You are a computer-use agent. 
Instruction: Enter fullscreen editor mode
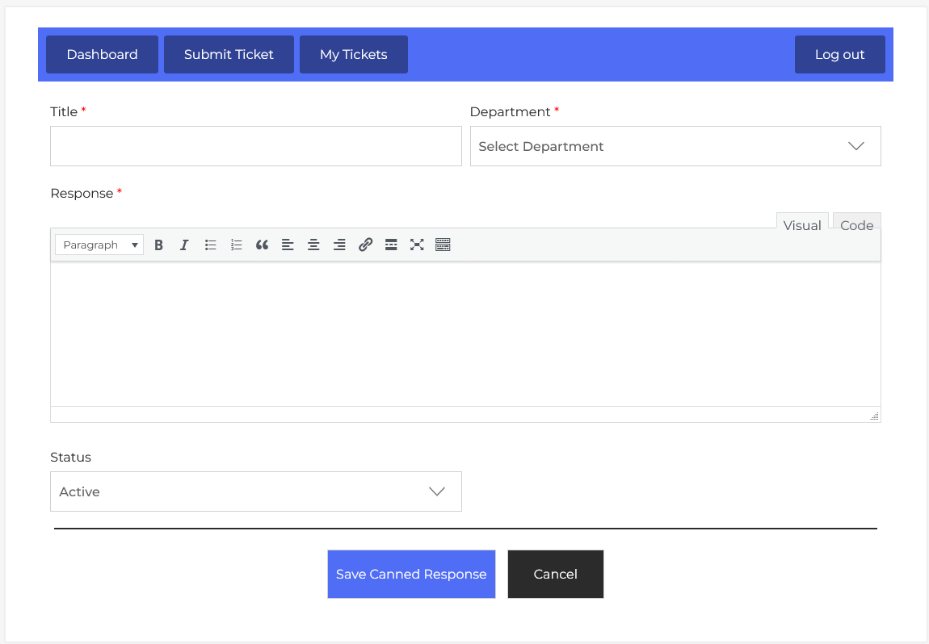pyautogui.click(x=417, y=245)
